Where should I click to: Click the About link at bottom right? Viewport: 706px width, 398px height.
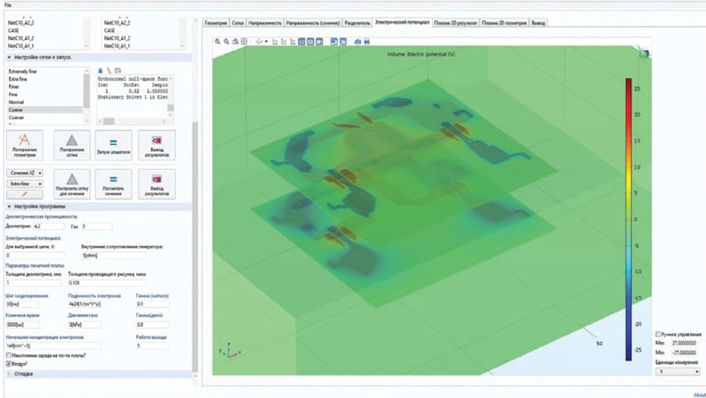(x=700, y=394)
